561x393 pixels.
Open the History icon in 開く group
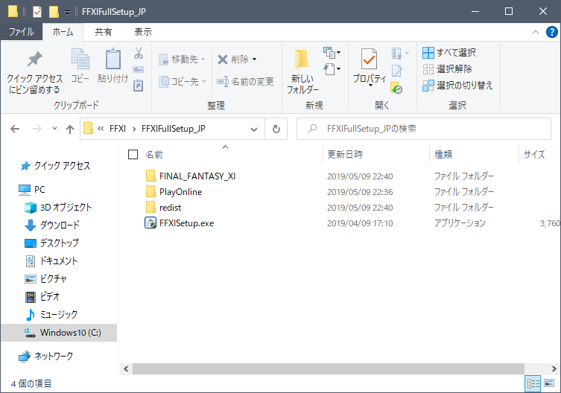point(397,88)
